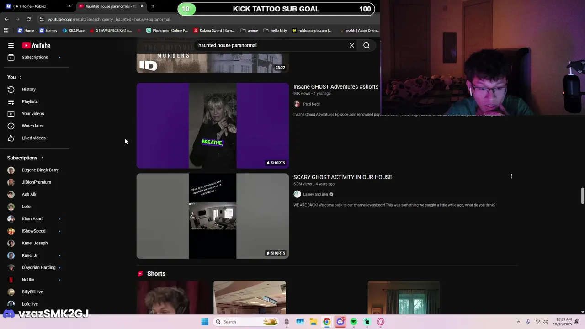Visit Patti Negri channel
Viewport: 585px width, 329px height.
312,104
